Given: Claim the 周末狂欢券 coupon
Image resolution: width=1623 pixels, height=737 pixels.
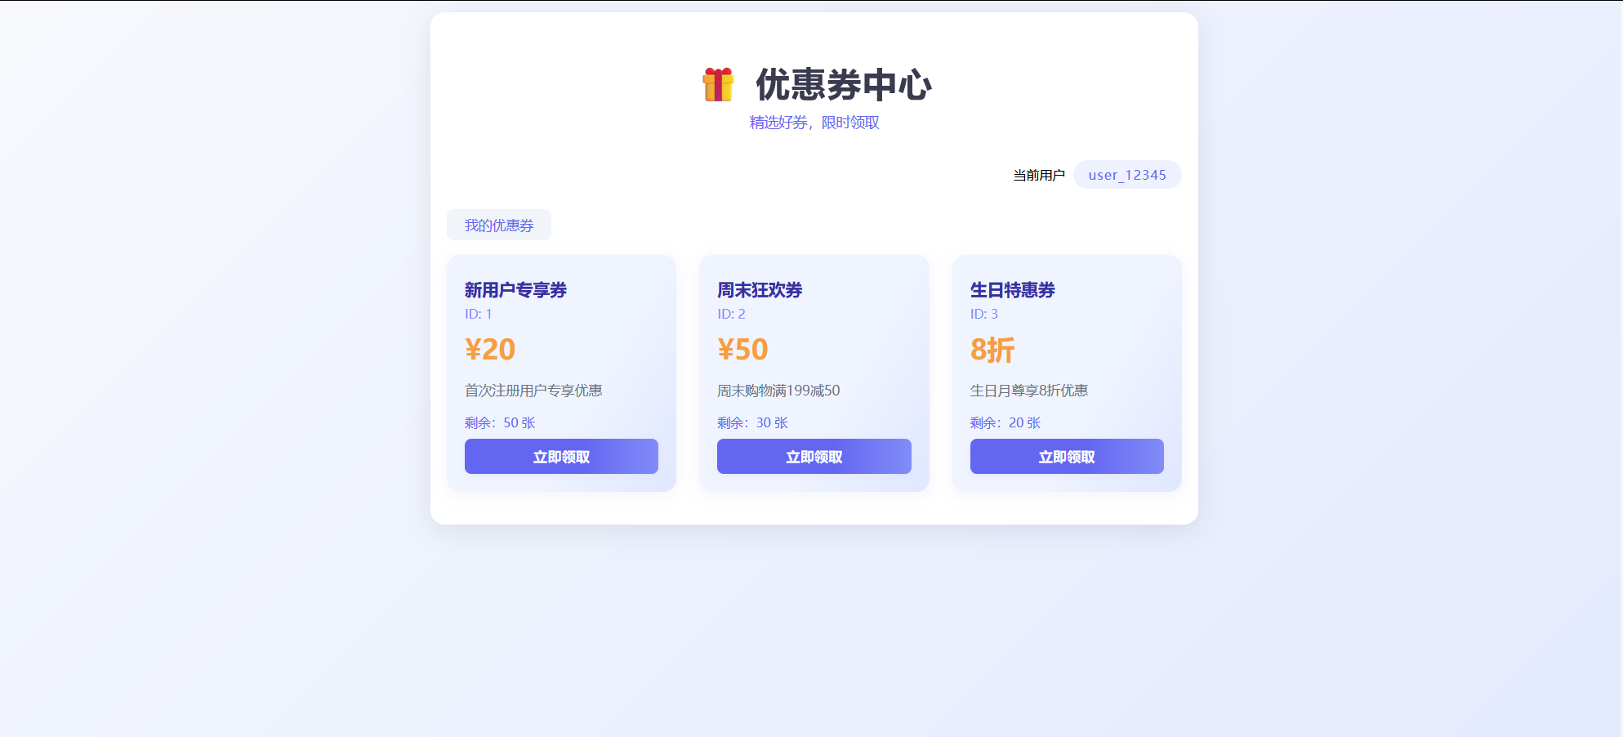Looking at the screenshot, I should [814, 457].
